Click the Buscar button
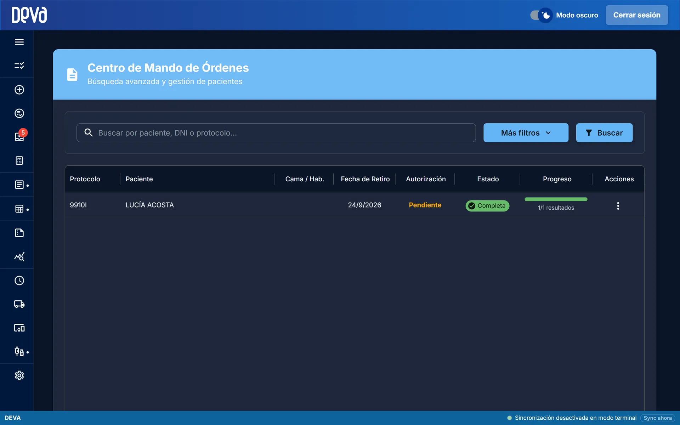Viewport: 680px width, 425px height. point(604,133)
